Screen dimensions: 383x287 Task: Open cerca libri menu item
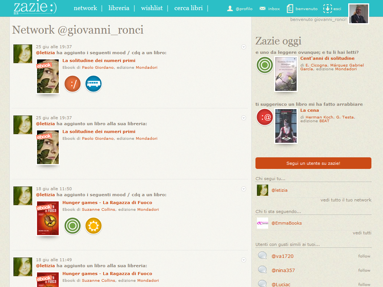click(189, 8)
